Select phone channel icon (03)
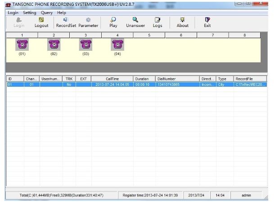Viewport: 275px width, 204px height. tap(86, 44)
